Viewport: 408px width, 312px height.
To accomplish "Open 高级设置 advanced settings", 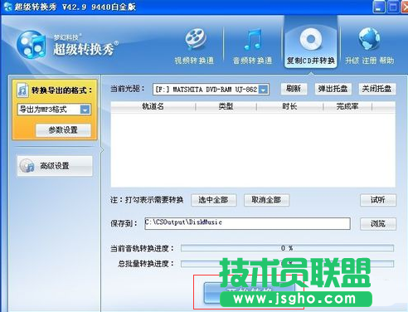I will point(55,166).
